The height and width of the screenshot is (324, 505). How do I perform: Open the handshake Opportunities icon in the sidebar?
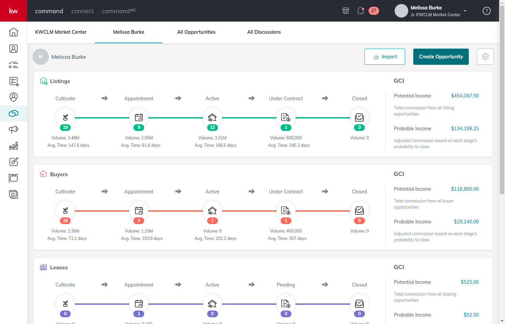14,113
